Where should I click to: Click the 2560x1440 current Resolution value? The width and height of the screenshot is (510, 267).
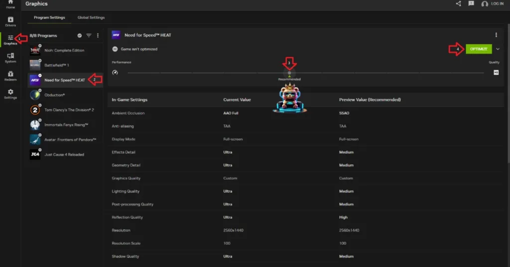coord(233,230)
